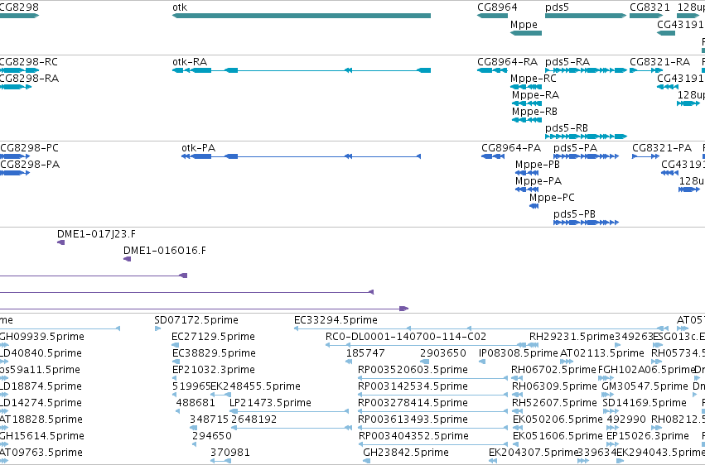Open the GH23842.5prime EST label

coord(406,453)
